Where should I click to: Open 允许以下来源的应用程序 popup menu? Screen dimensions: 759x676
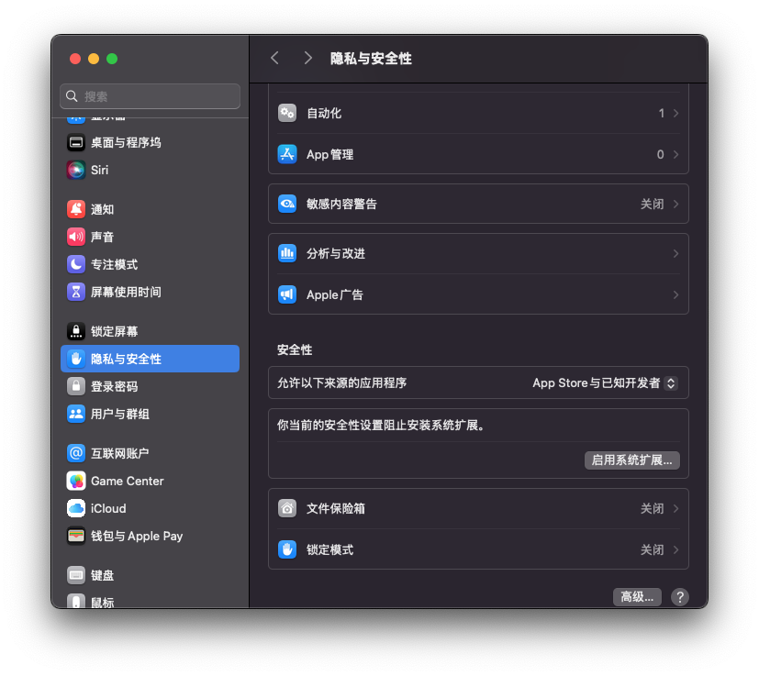click(x=605, y=382)
